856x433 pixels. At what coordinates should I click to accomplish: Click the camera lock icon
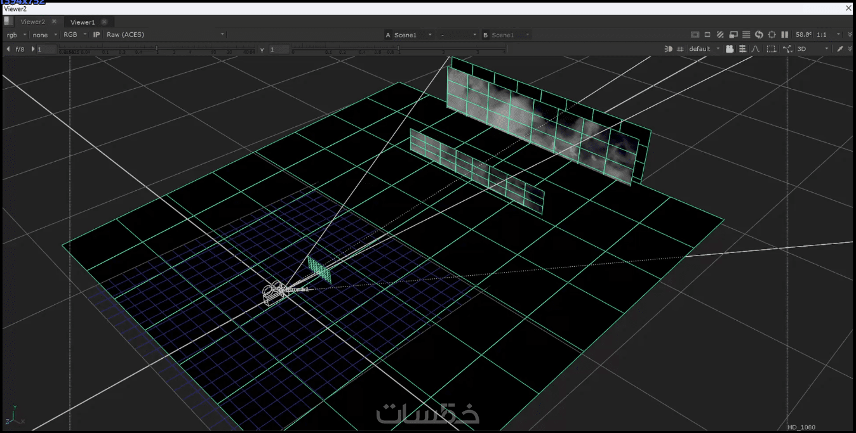(730, 49)
